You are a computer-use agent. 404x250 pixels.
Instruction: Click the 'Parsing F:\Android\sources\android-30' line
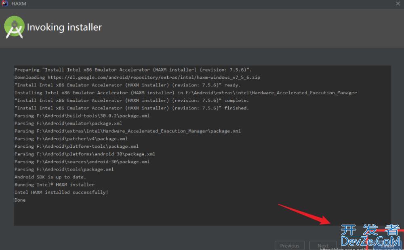(x=82, y=162)
